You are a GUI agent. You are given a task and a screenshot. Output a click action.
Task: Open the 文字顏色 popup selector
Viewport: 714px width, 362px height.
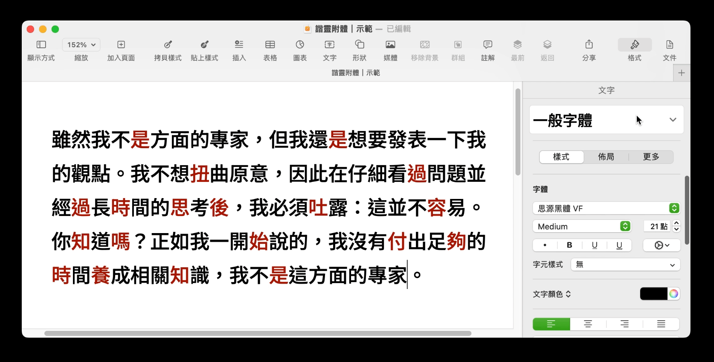(x=551, y=294)
